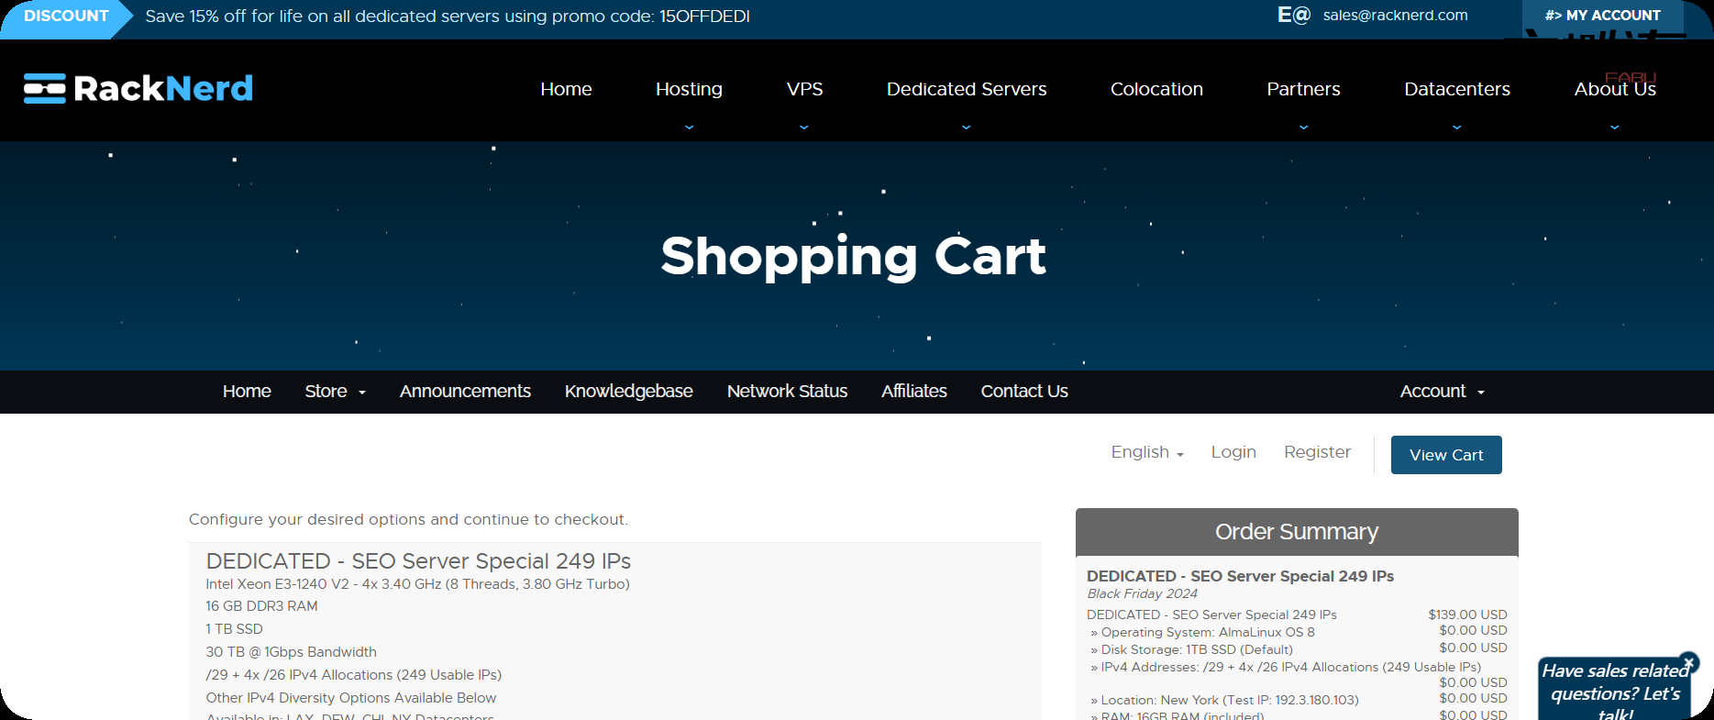Click the RackNerd logo
Viewport: 1714px width, 720px height.
tap(138, 88)
